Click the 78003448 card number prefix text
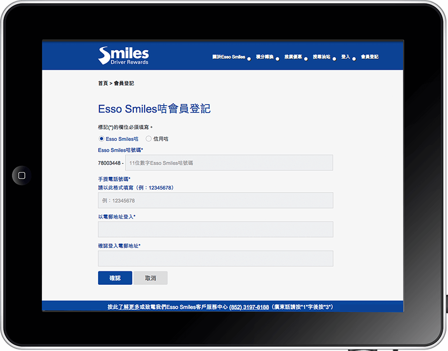 [109, 163]
